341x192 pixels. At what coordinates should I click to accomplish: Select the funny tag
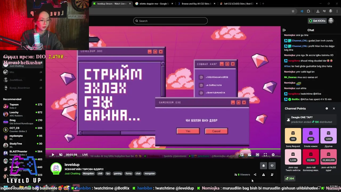coord(129,174)
